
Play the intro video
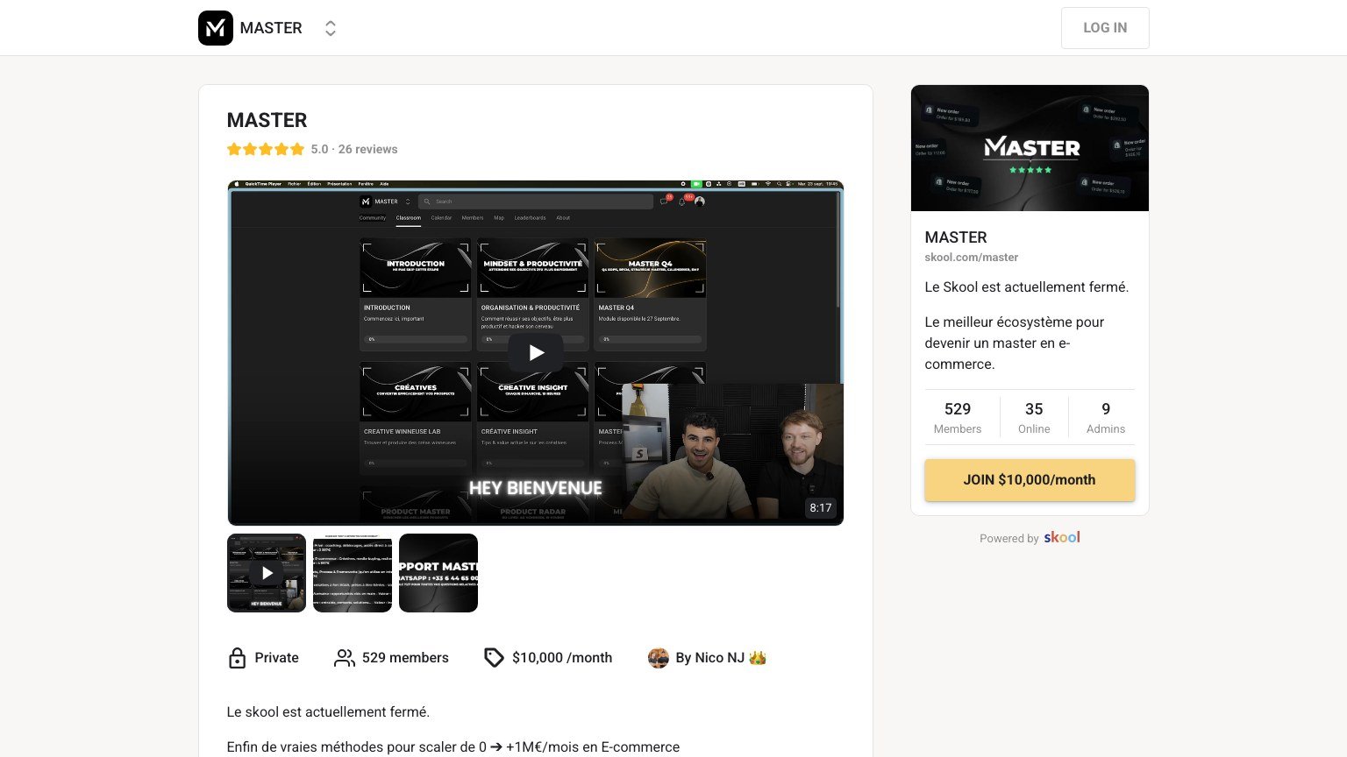click(536, 352)
